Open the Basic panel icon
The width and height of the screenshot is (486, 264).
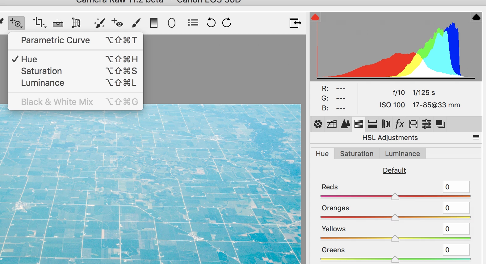(318, 124)
